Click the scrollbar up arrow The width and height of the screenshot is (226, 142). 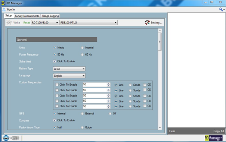coord(160,31)
